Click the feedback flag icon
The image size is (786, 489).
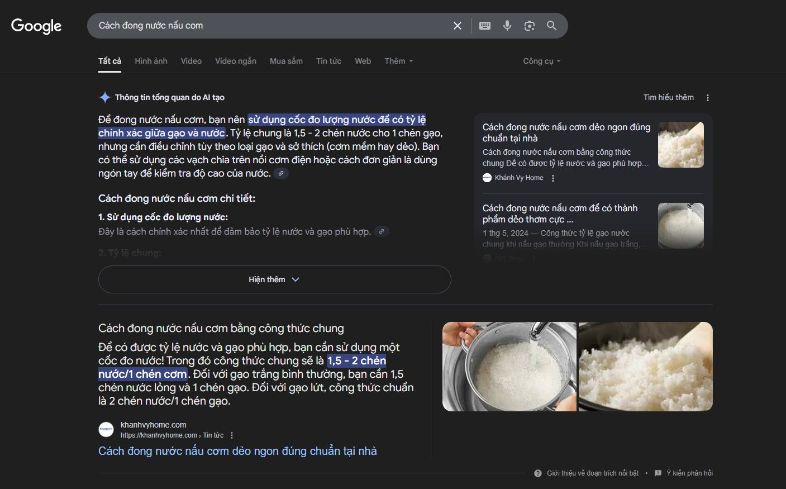658,473
